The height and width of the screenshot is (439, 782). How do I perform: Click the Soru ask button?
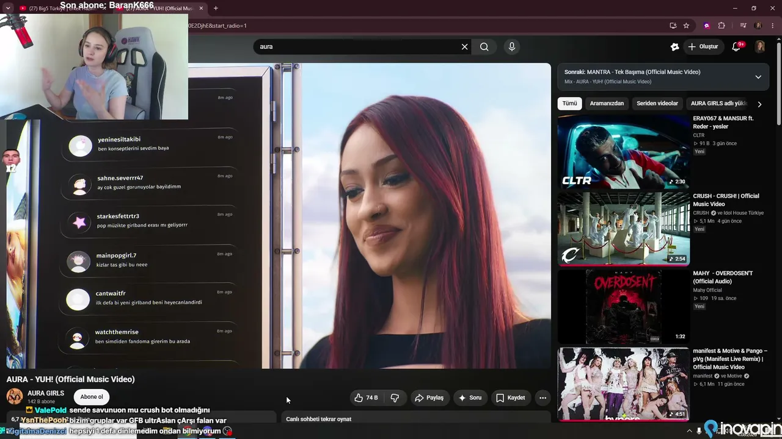click(470, 398)
